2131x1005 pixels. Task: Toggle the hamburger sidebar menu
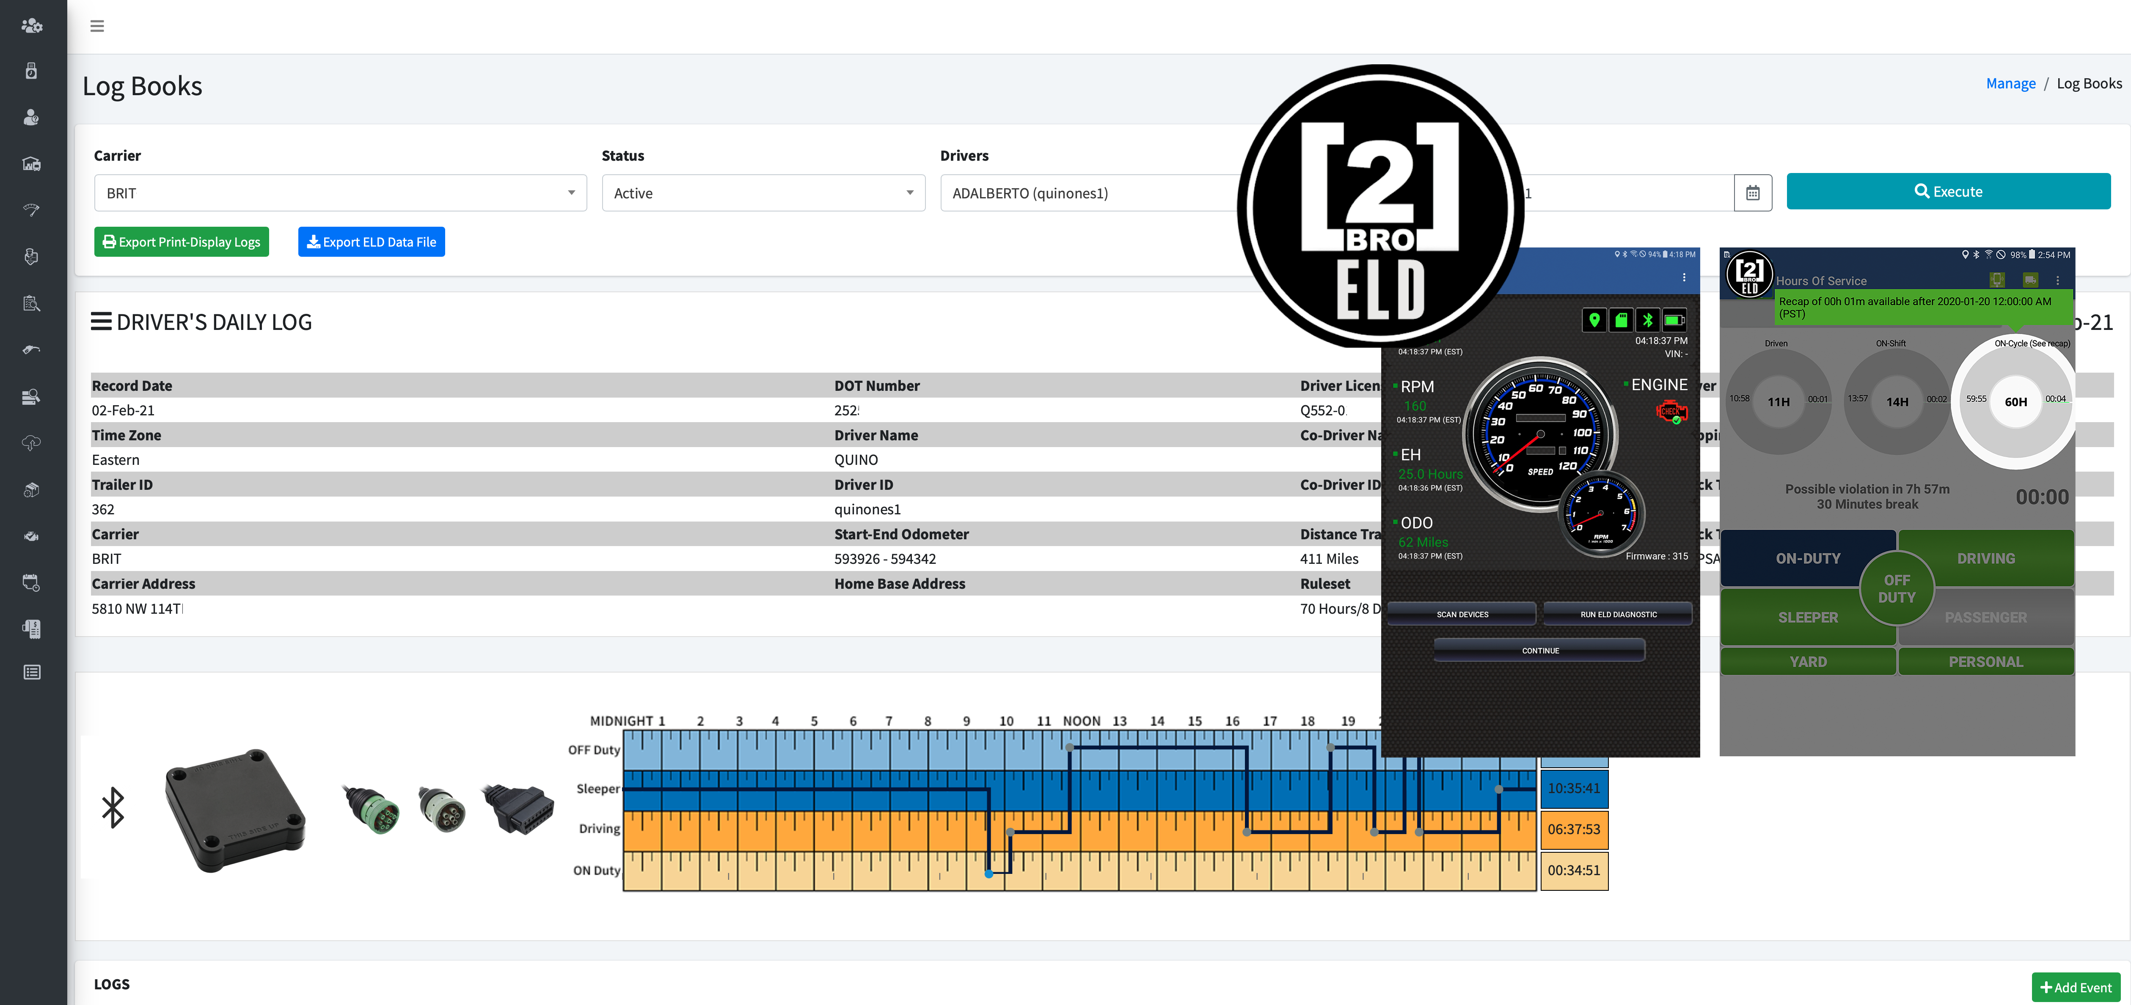[97, 26]
